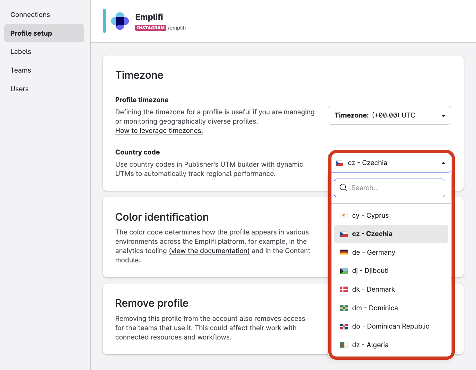Click the INSTAGRAM network badge
This screenshot has width=476, height=370.
point(151,28)
